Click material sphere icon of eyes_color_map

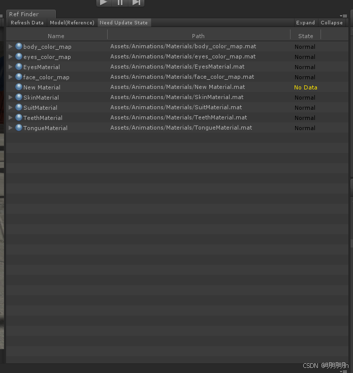point(19,56)
